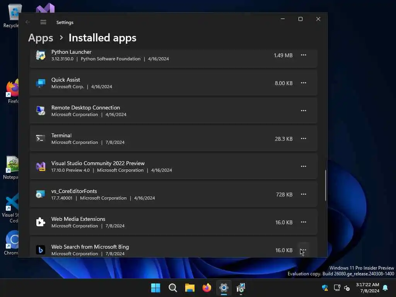Select the Terminal app name
Screen dimensions: 396x297
[x=61, y=135]
